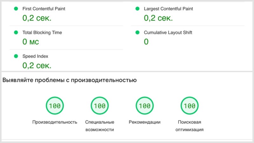The image size is (254, 143).
Task: Select the Рекомендации score gauge circle
Action: [144, 106]
